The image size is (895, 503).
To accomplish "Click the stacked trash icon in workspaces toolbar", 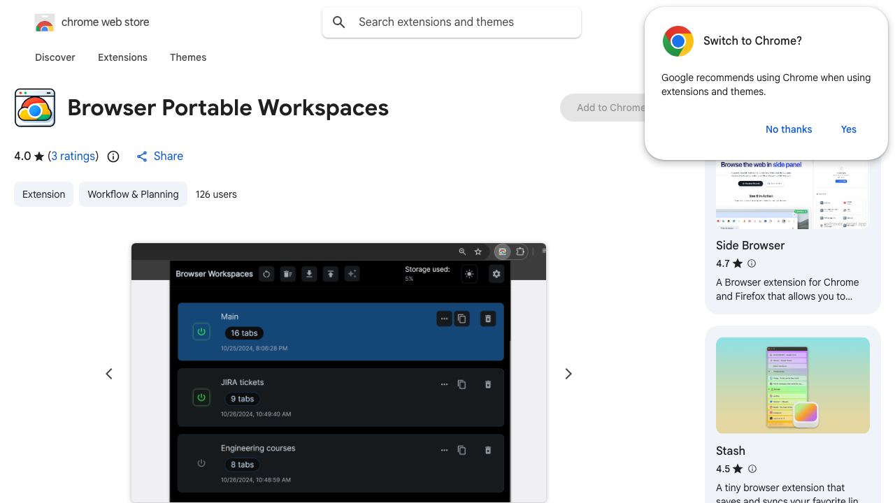I will (287, 274).
